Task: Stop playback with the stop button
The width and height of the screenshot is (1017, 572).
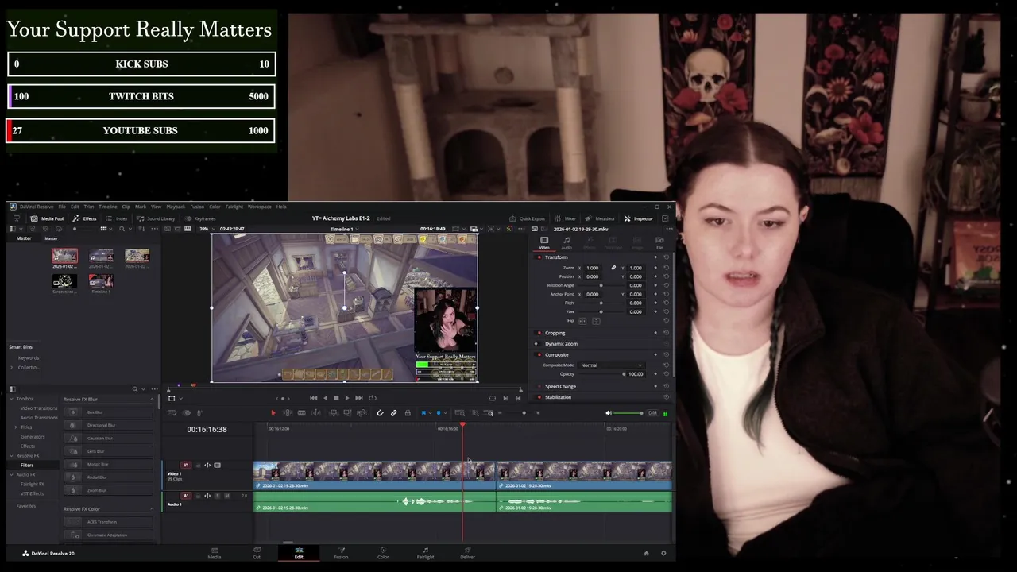Action: pos(336,398)
